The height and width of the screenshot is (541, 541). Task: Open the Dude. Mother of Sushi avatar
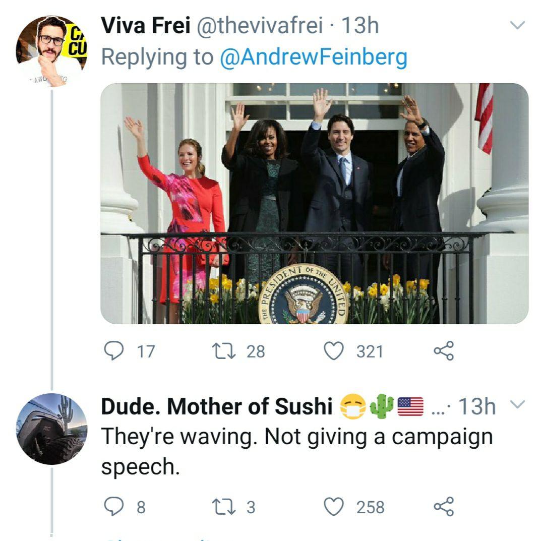(x=51, y=429)
